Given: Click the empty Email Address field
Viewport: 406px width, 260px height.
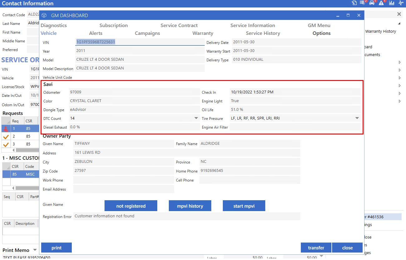Looking at the screenshot, I should click(124, 189).
